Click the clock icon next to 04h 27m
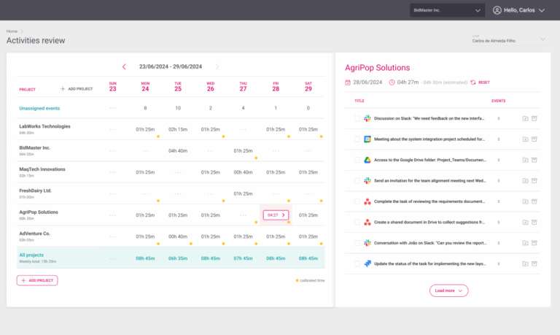Image resolution: width=560 pixels, height=335 pixels. click(392, 82)
